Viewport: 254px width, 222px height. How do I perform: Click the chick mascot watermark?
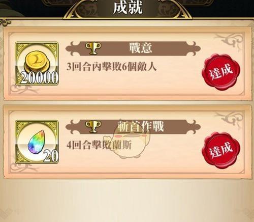pos(131,141)
